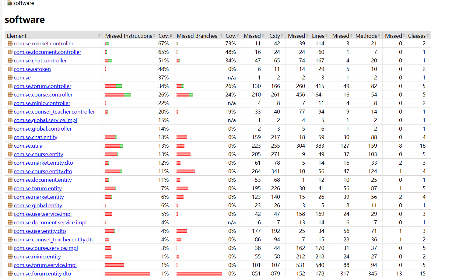
Task: Click the package icon beside com.se.course.entity.dto
Action: pos(10,171)
